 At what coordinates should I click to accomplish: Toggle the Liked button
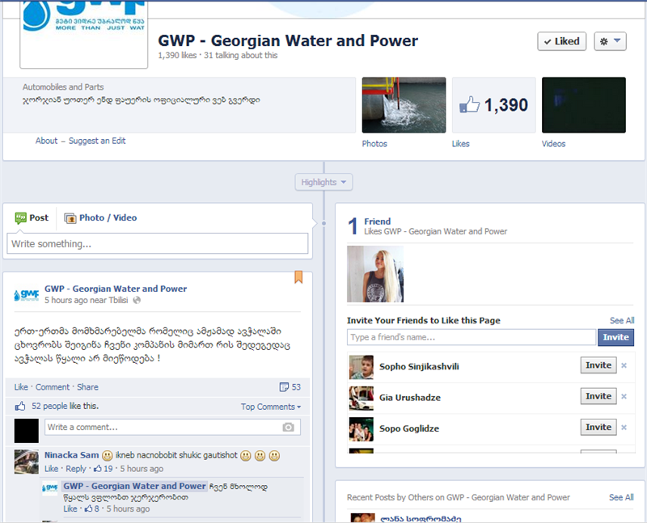pos(561,41)
